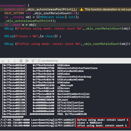Click the Step Out debug icon
The width and height of the screenshot is (131, 131).
(x=15, y=61)
